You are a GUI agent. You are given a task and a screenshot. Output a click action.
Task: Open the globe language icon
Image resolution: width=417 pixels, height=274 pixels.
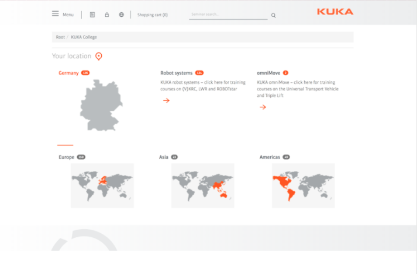point(121,15)
